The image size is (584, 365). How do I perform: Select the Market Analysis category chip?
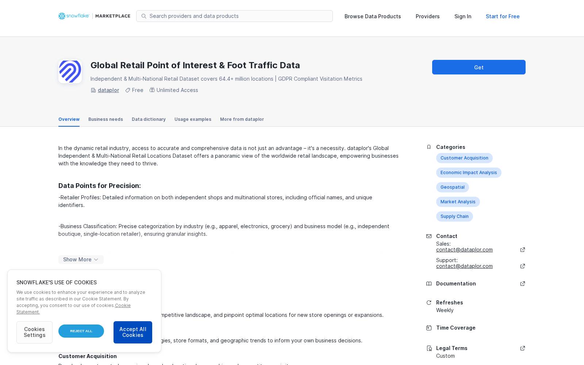tap(458, 202)
